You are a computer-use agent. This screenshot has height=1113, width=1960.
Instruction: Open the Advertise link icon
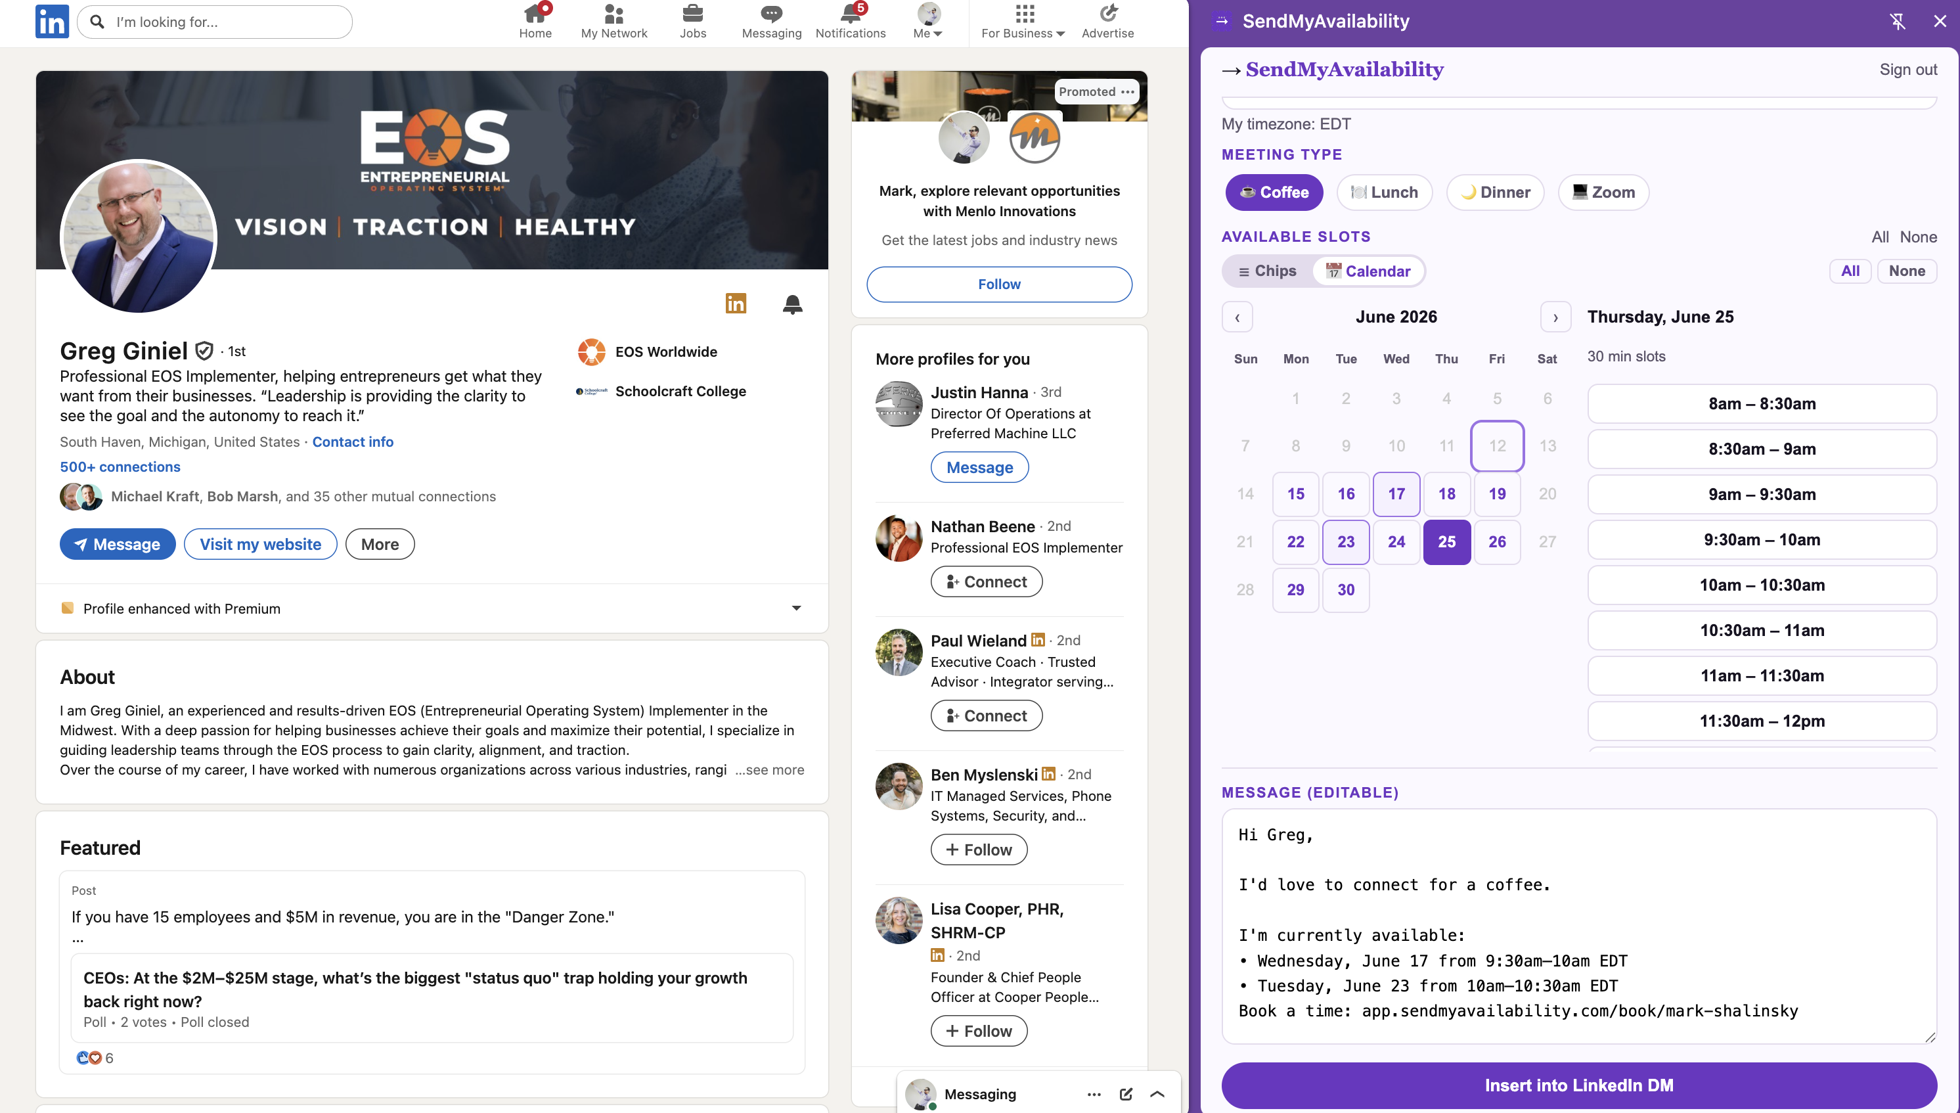pyautogui.click(x=1107, y=22)
